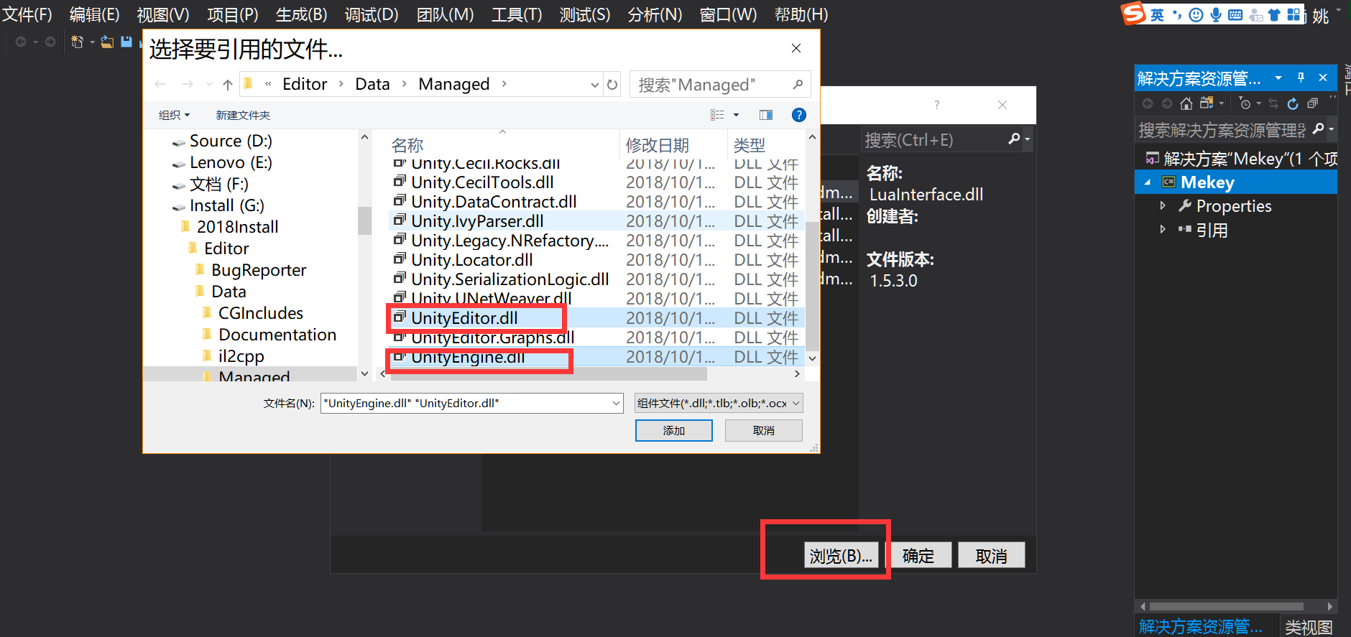Click the 添加 button
The height and width of the screenshot is (637, 1351).
(674, 430)
